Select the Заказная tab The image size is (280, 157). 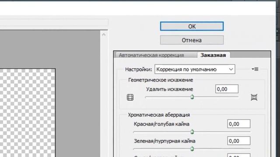pyautogui.click(x=213, y=55)
